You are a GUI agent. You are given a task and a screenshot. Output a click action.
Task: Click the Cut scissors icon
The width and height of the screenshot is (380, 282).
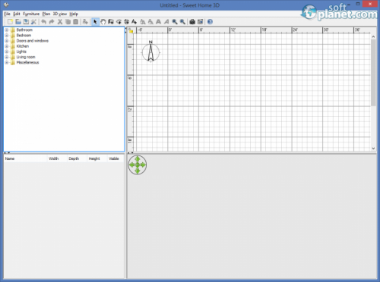[x=60, y=22]
